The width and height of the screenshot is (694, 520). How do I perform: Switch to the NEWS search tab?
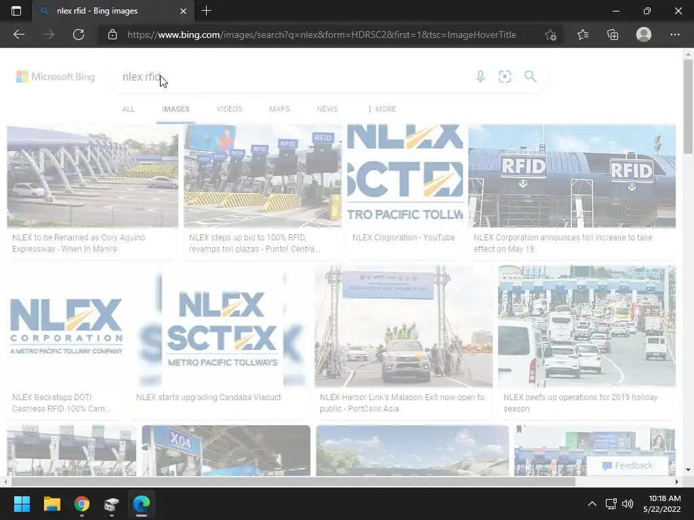point(327,109)
